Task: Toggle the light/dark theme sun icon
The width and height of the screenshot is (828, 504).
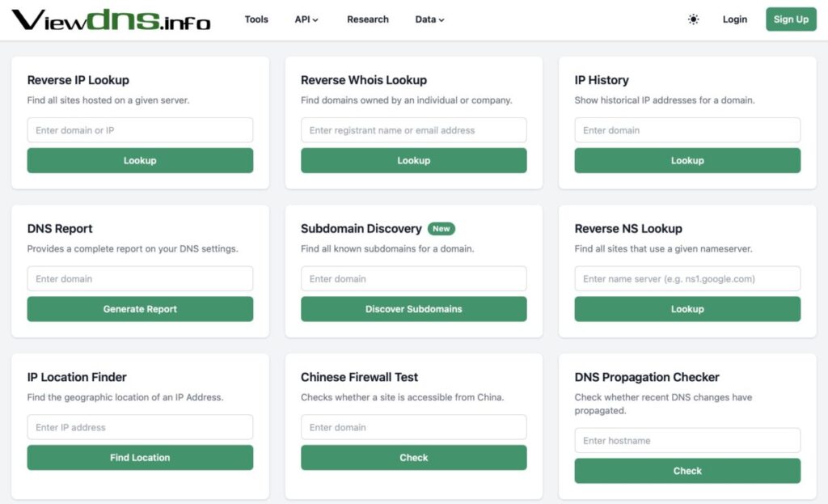Action: tap(693, 19)
